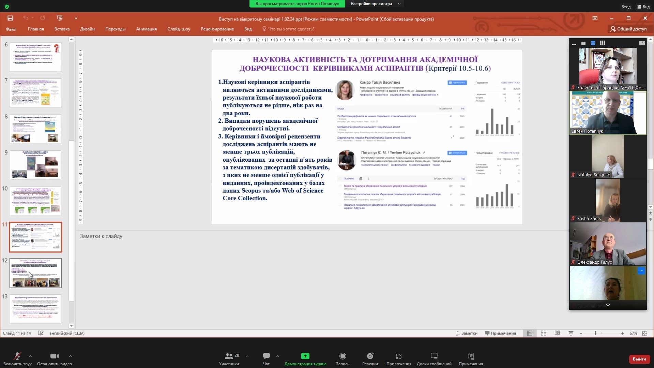Expand audio options arrow next to microphone

tap(30, 356)
